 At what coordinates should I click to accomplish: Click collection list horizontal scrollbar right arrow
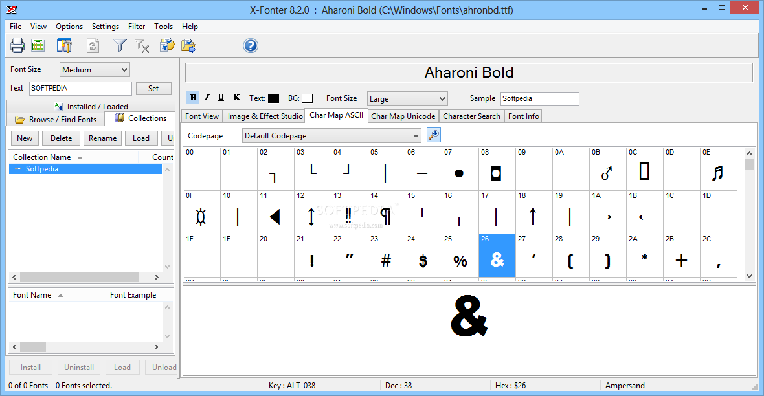[x=157, y=277]
